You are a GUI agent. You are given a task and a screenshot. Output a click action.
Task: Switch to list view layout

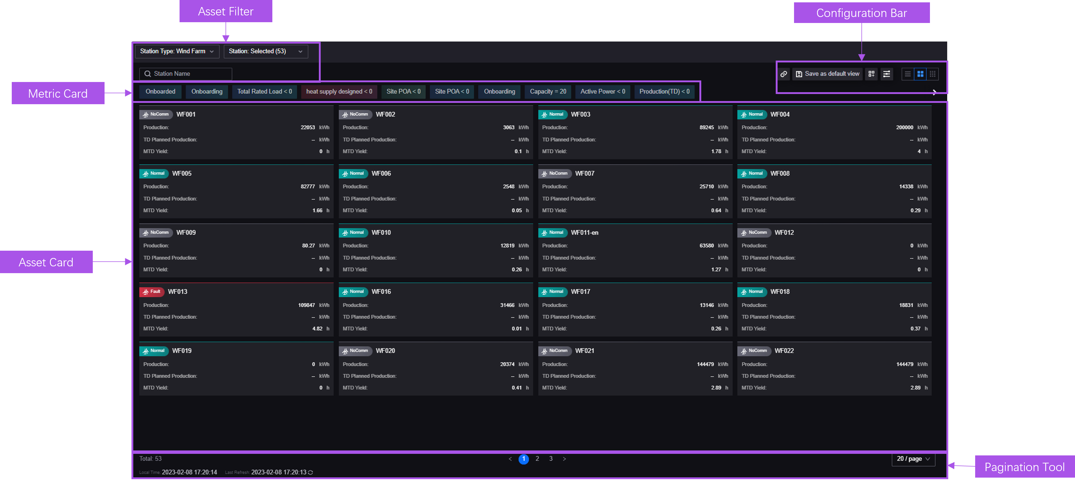907,74
